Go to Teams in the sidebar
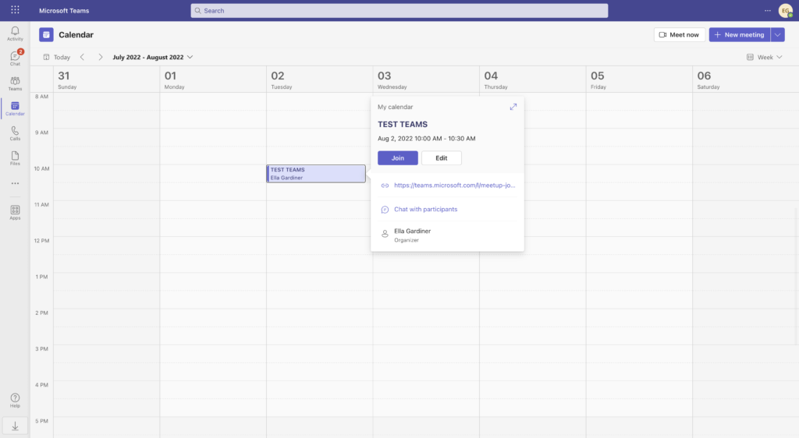Image resolution: width=799 pixels, height=438 pixels. 15,83
